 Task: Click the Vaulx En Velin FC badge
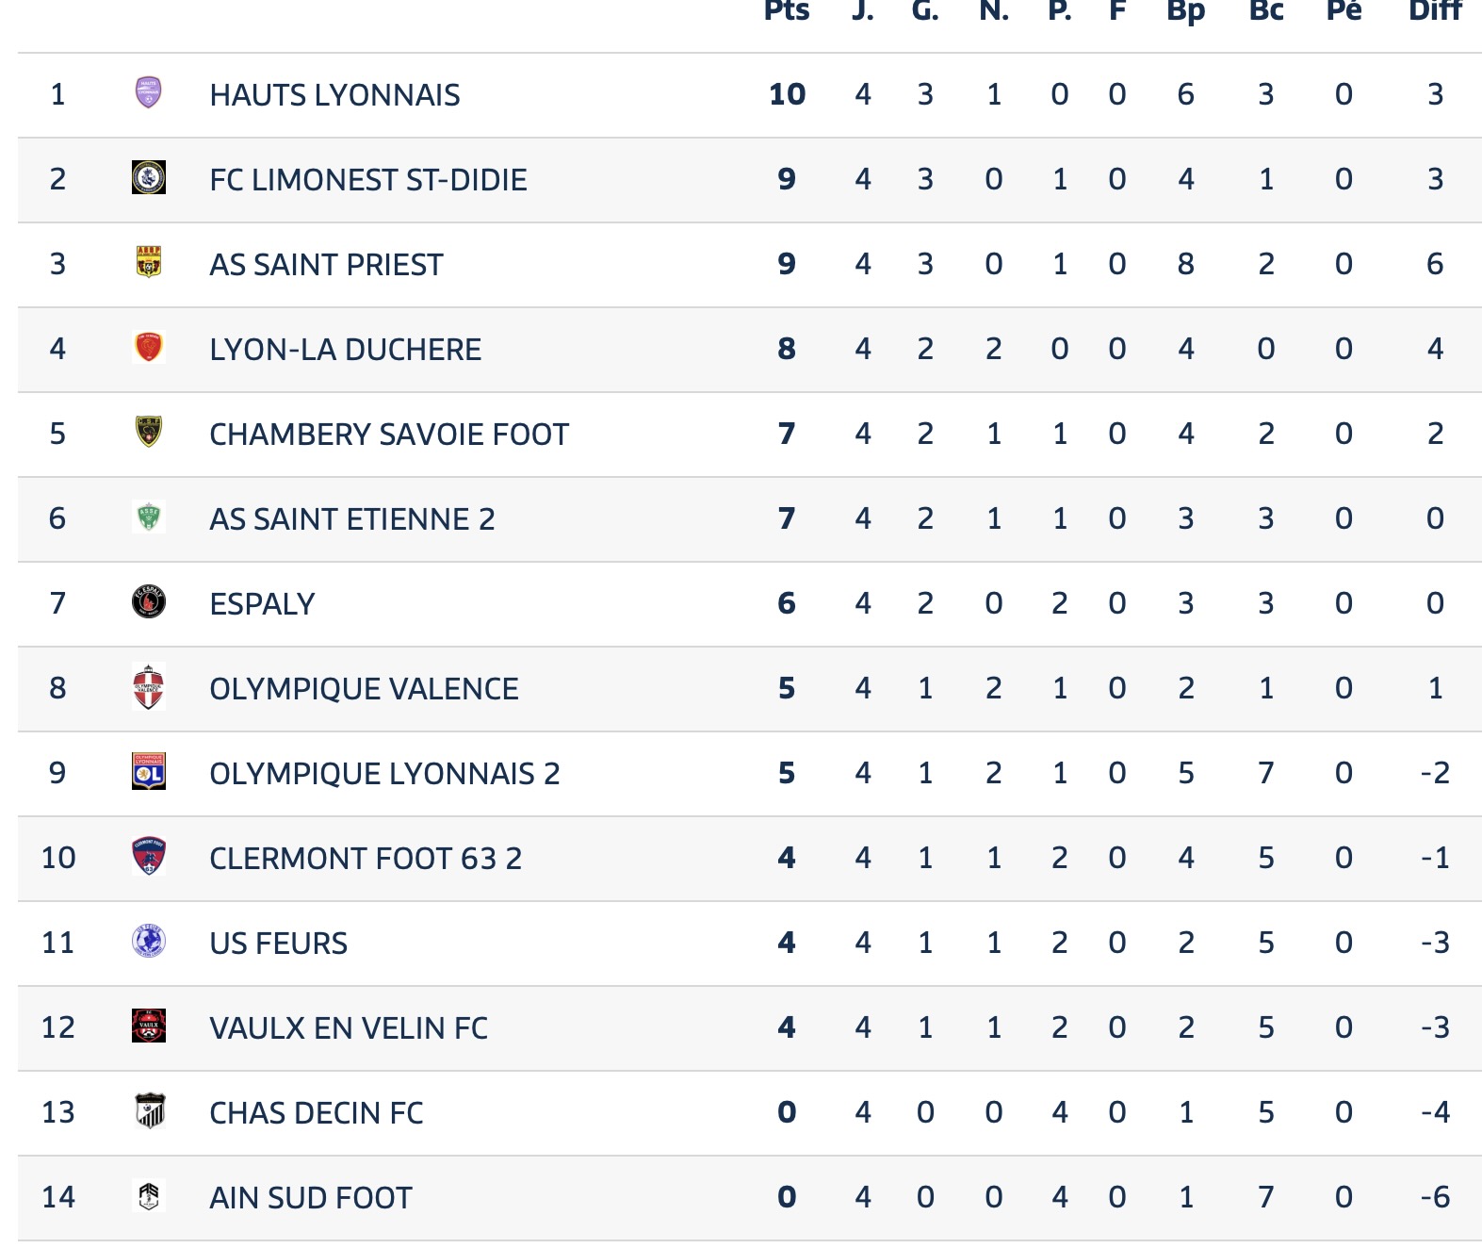(x=149, y=1026)
